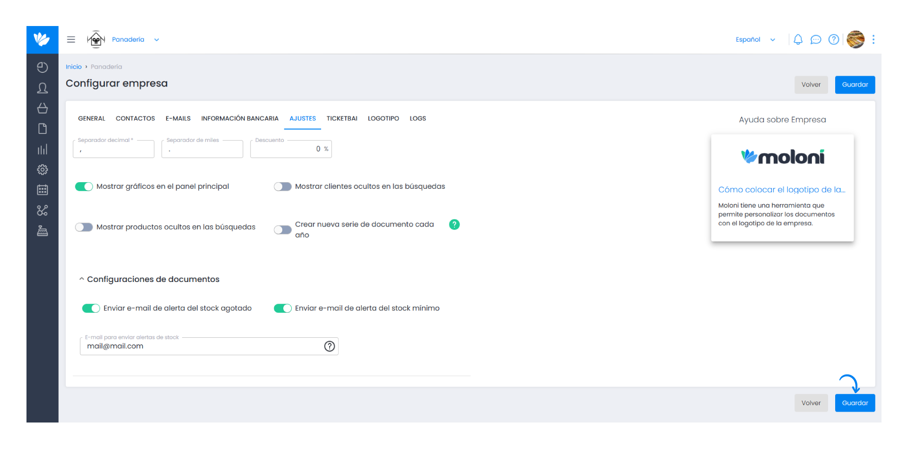Open the integrations nodes sidebar icon
This screenshot has height=449, width=908.
click(x=43, y=211)
